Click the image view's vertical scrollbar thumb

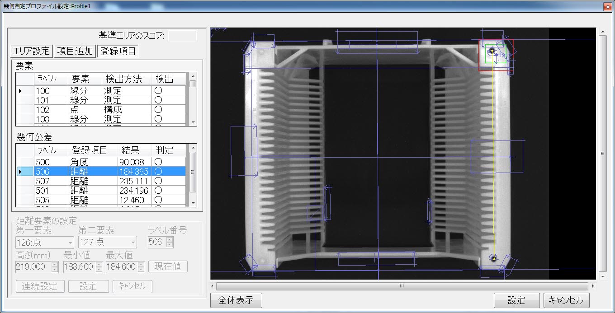602,154
